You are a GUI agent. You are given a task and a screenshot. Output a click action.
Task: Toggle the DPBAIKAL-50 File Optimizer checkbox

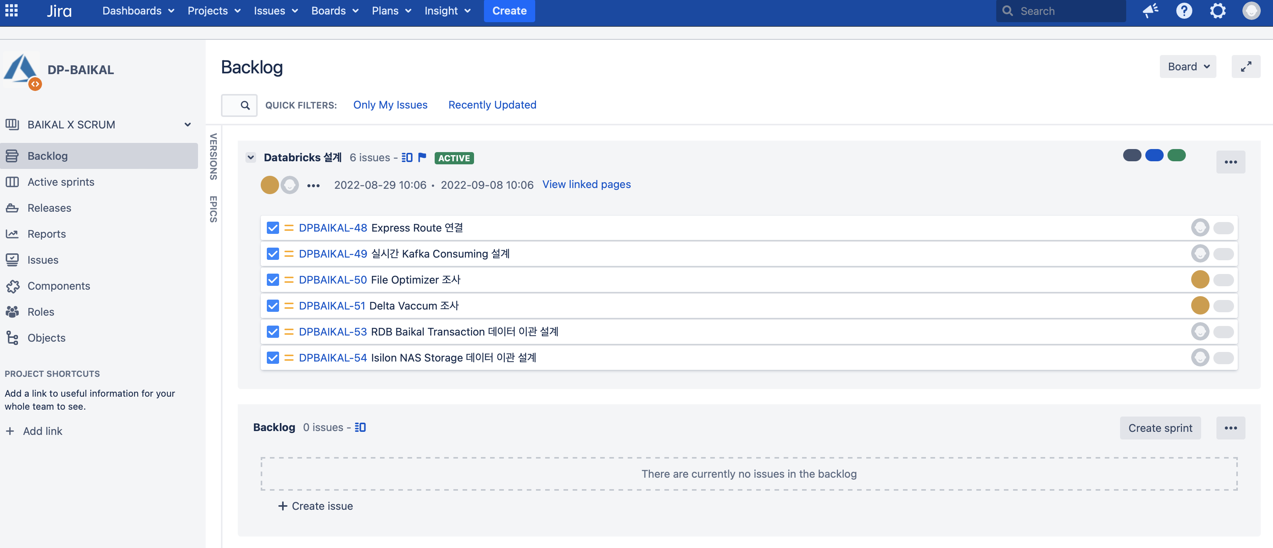[273, 280]
